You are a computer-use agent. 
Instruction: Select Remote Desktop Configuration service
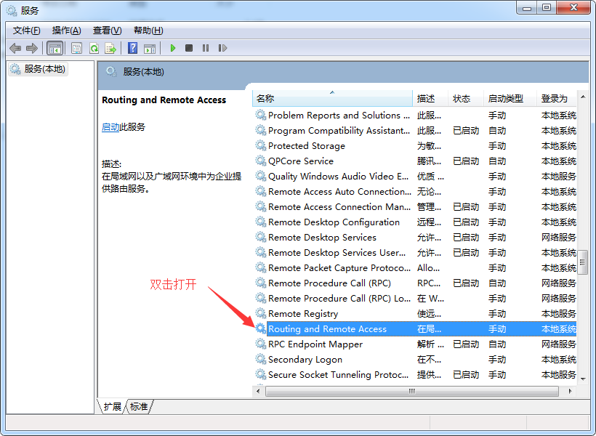(x=415, y=222)
